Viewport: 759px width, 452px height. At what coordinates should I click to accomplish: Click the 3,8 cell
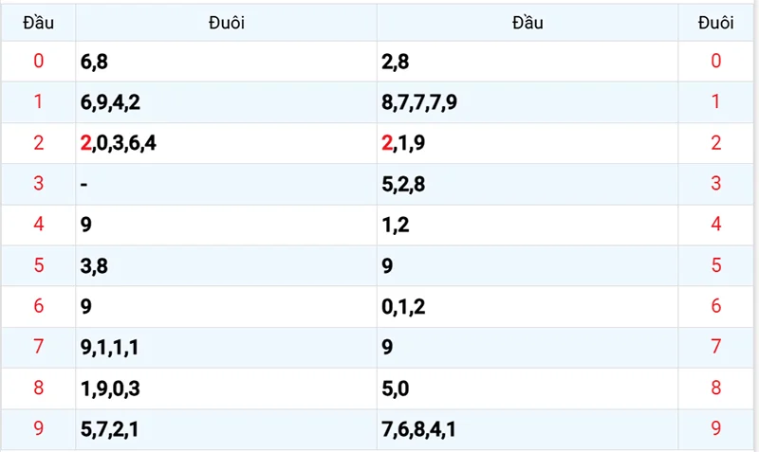coord(95,265)
